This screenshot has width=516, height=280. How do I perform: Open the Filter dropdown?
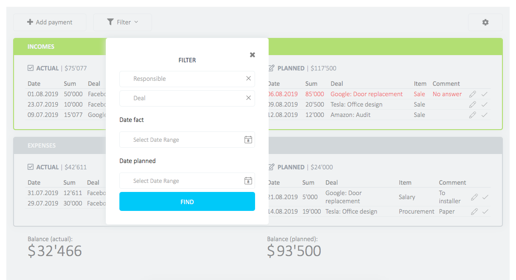(123, 22)
